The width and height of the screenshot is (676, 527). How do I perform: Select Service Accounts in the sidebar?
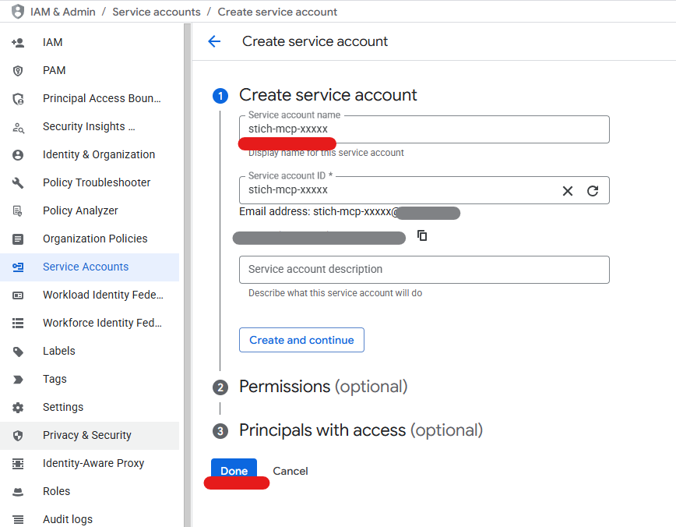click(90, 267)
